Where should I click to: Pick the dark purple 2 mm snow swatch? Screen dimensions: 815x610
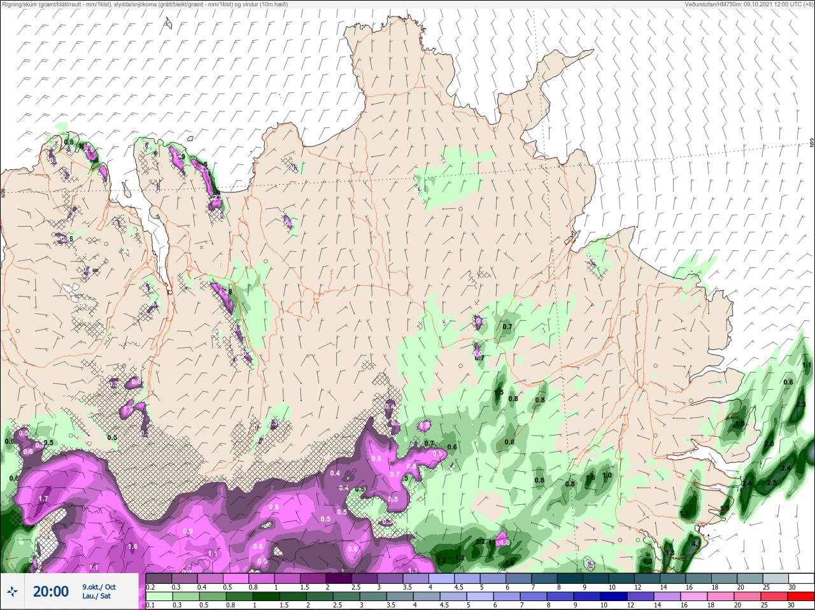point(339,578)
